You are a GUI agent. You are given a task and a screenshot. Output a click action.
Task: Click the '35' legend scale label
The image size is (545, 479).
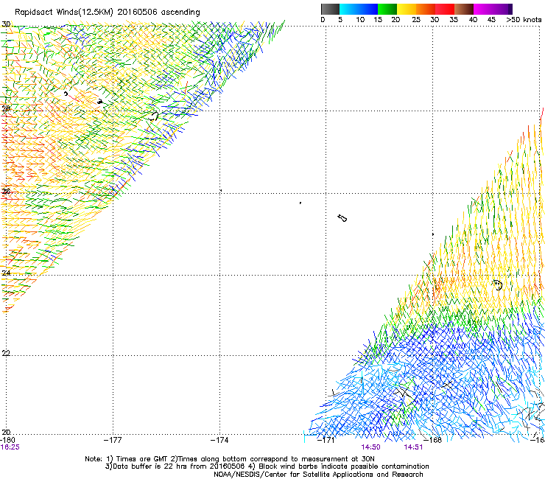tap(454, 20)
